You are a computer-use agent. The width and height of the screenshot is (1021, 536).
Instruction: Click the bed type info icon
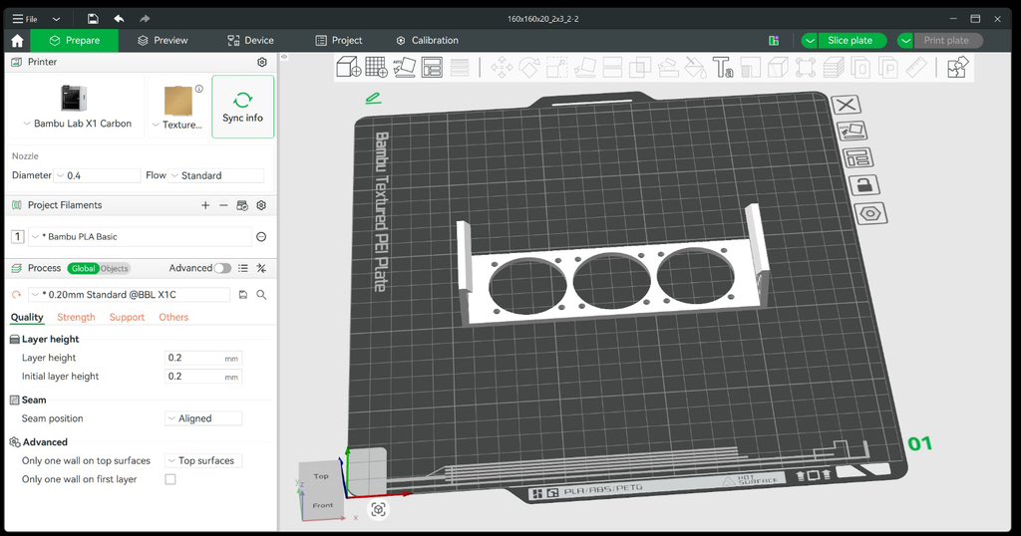click(x=199, y=89)
